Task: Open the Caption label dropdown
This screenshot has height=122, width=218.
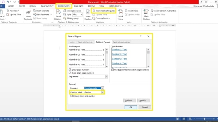Action: tap(103, 92)
